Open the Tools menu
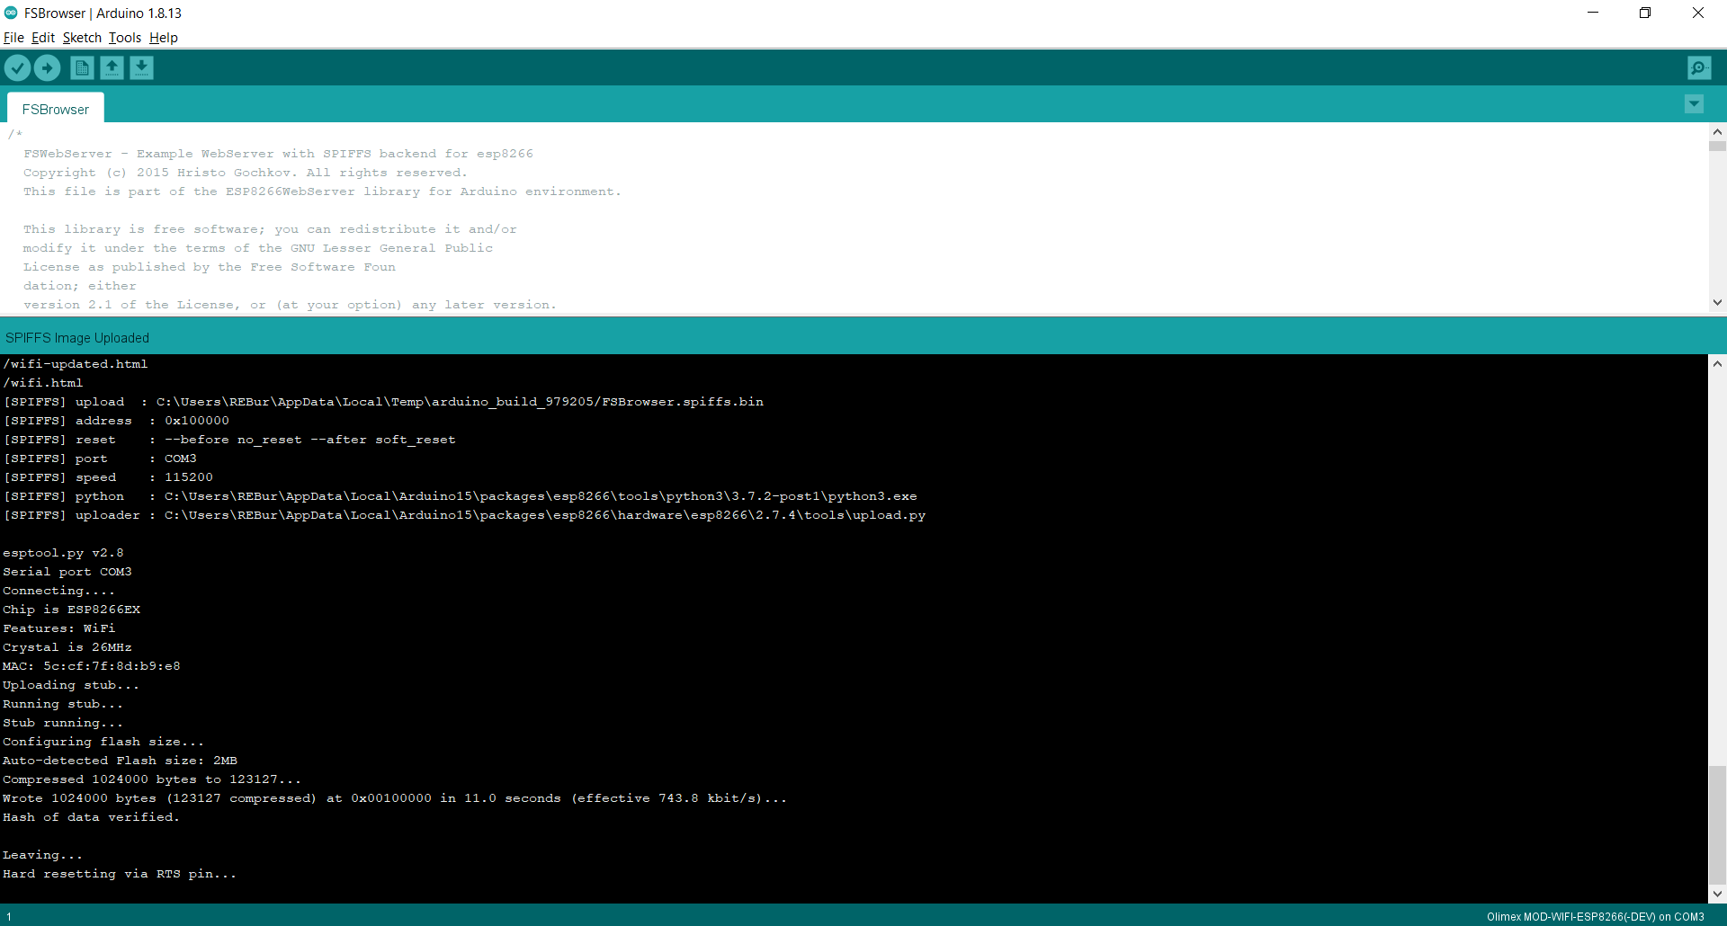The width and height of the screenshot is (1727, 926). 125,38
